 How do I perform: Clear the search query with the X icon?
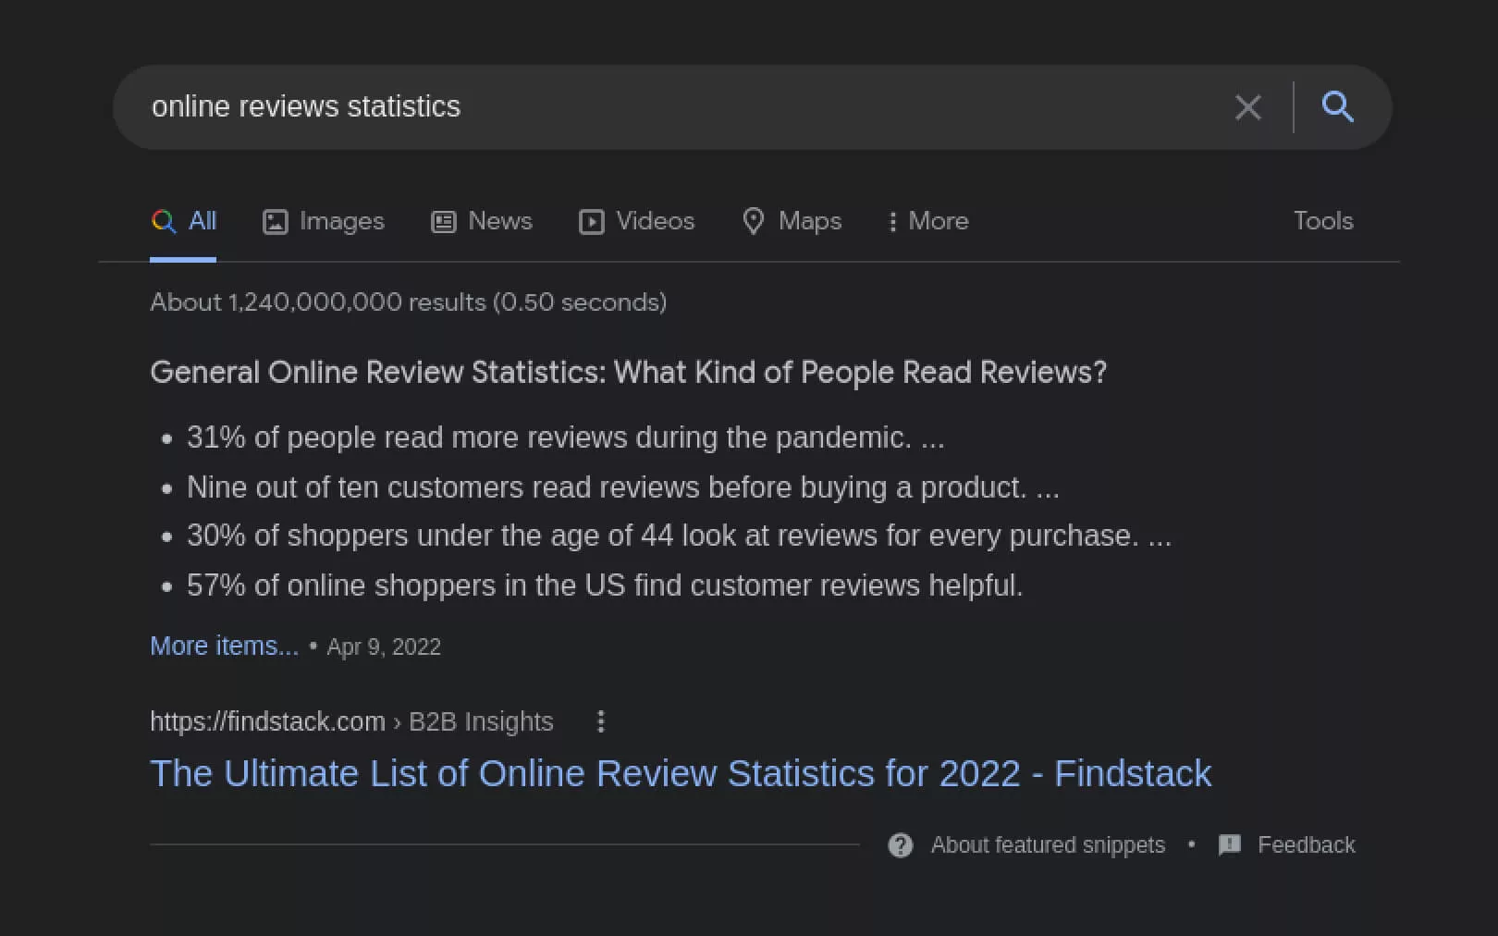tap(1247, 107)
